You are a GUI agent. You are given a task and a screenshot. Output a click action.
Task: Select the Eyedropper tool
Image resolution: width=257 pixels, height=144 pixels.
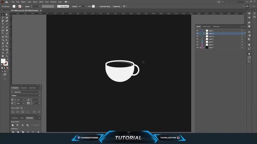coord(3,46)
